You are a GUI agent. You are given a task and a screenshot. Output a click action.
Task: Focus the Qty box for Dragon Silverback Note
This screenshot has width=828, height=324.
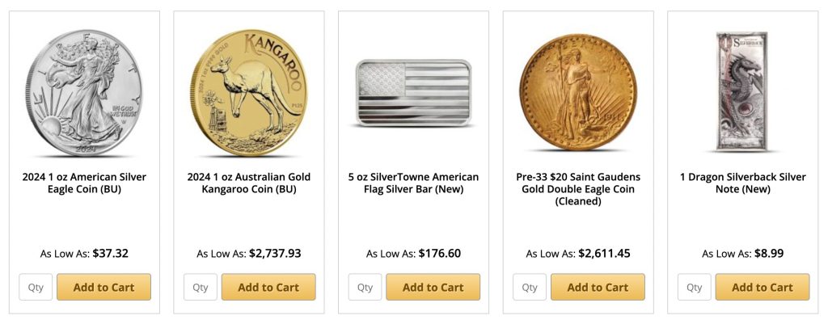tap(695, 287)
